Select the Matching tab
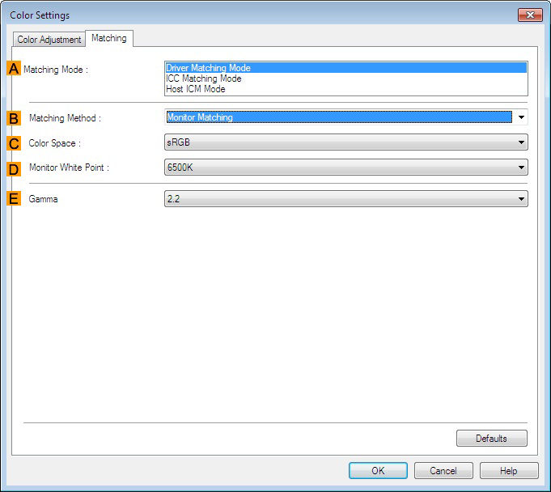The height and width of the screenshot is (492, 551). pyautogui.click(x=108, y=38)
